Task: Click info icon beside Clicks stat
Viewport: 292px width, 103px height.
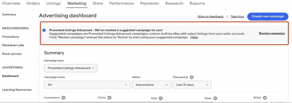Action: tap(109, 98)
